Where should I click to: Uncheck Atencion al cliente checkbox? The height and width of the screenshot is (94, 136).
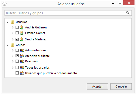pos(17,56)
